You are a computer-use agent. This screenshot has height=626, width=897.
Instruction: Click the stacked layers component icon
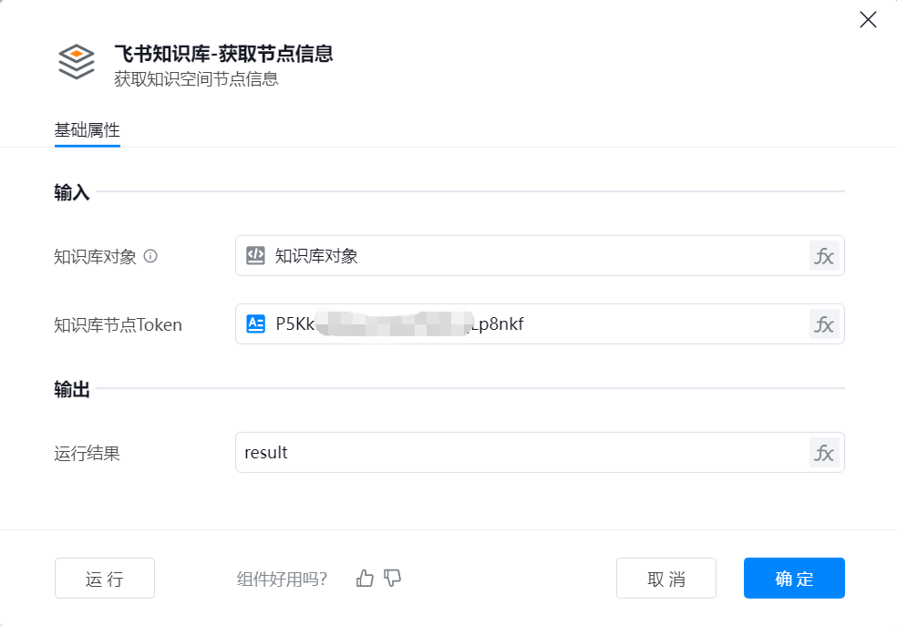76,62
